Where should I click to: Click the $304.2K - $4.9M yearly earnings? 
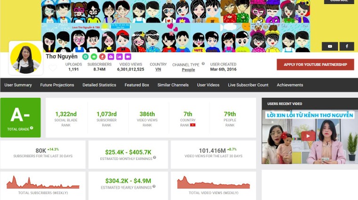pyautogui.click(x=128, y=181)
